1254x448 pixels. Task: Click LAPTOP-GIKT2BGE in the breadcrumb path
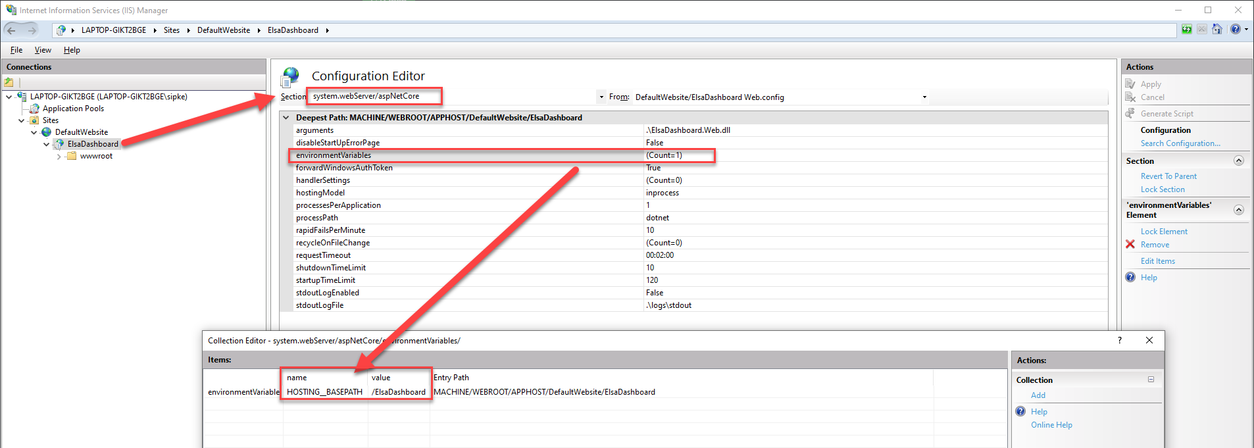click(x=114, y=30)
